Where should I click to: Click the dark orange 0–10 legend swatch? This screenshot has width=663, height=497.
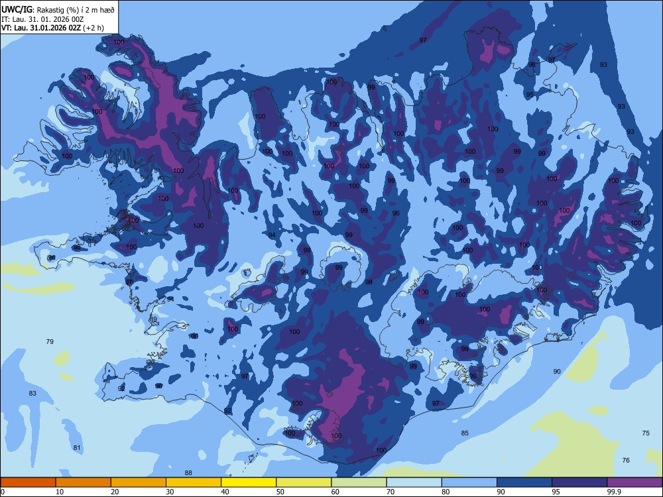pyautogui.click(x=28, y=482)
